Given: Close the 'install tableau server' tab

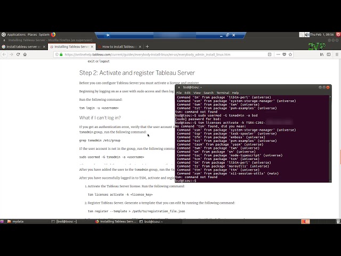Looking at the screenshot, I should (x=44, y=47).
